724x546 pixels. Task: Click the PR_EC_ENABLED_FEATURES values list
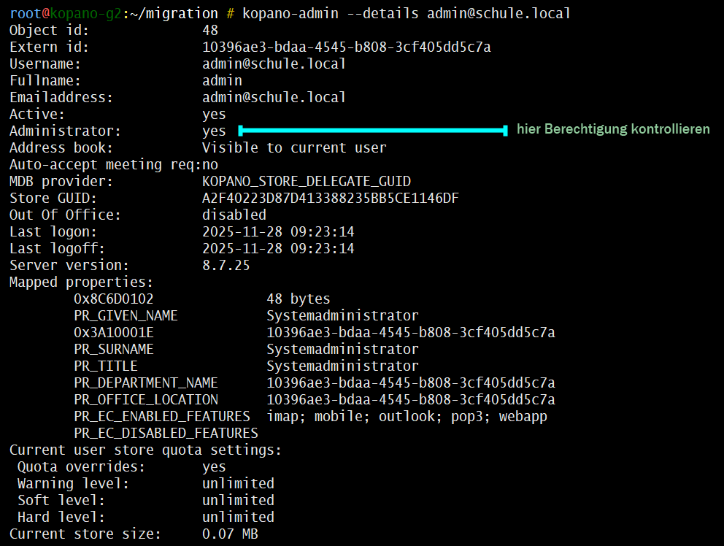click(x=407, y=417)
